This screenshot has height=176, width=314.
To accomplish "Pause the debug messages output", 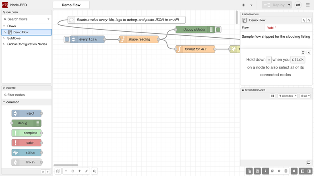I will click(x=273, y=96).
